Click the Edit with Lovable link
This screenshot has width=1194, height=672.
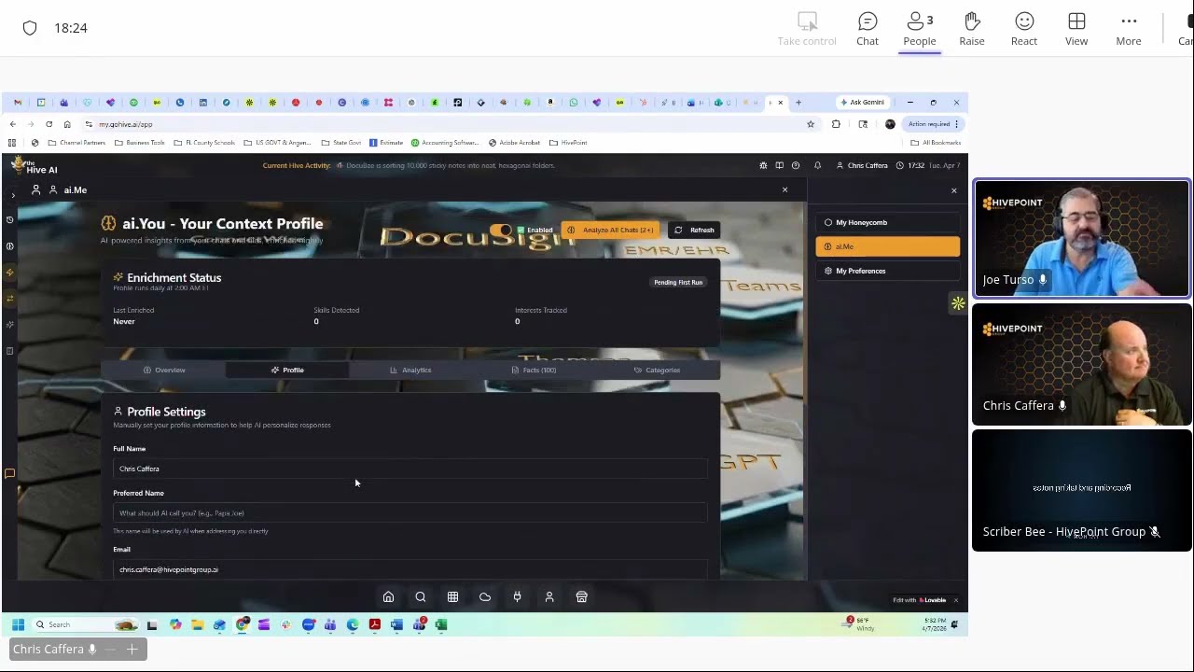920,600
